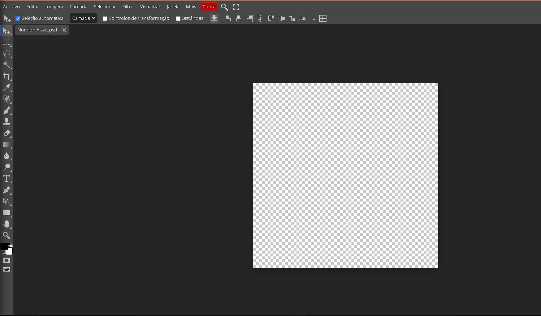Uncheck the Seleção automática checkbox
Screen dimensions: 541x316
pos(18,18)
